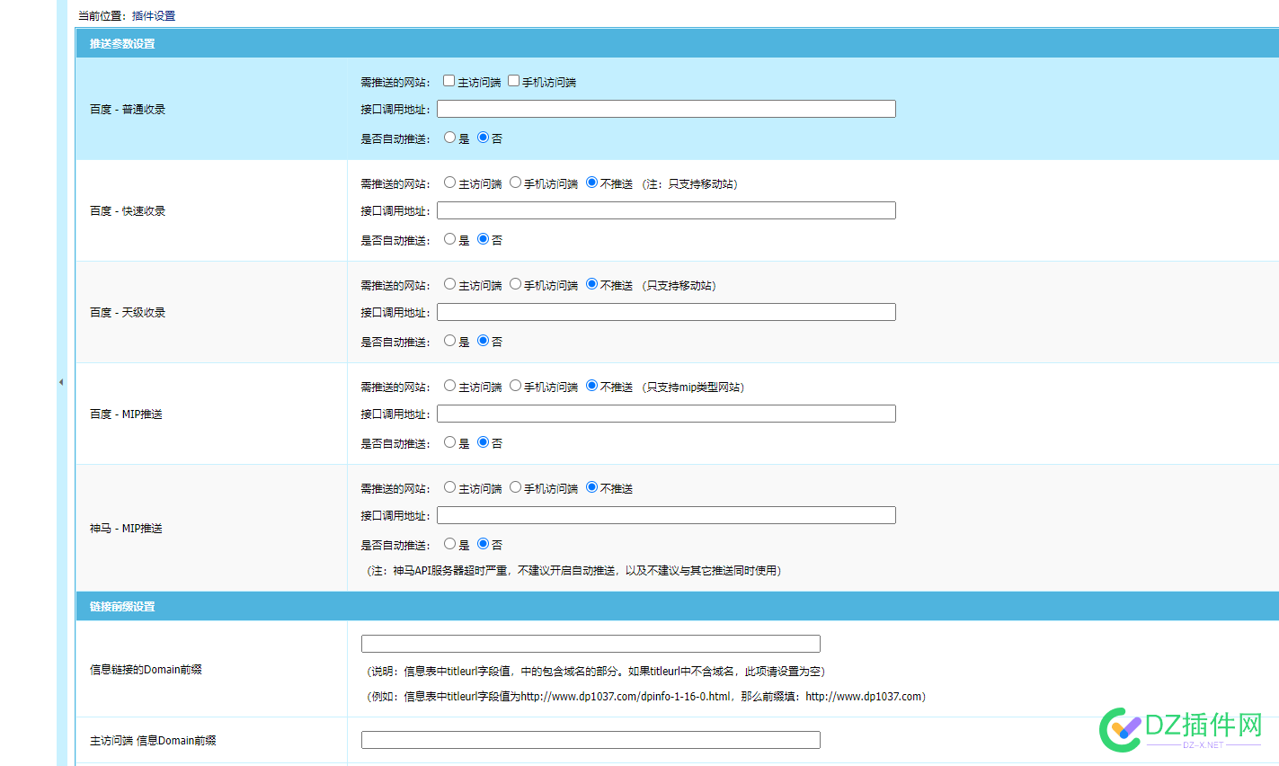Click the 当前位置:插件设置 breadcrumb text

(127, 15)
